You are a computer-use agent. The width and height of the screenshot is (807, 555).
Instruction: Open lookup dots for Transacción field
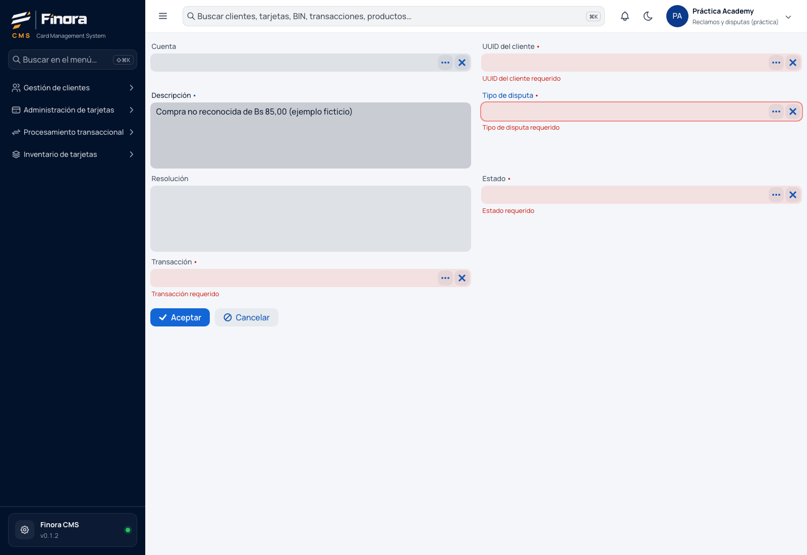pyautogui.click(x=445, y=278)
